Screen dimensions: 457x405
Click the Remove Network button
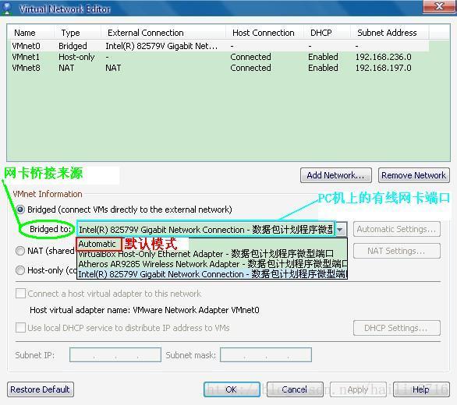point(414,175)
